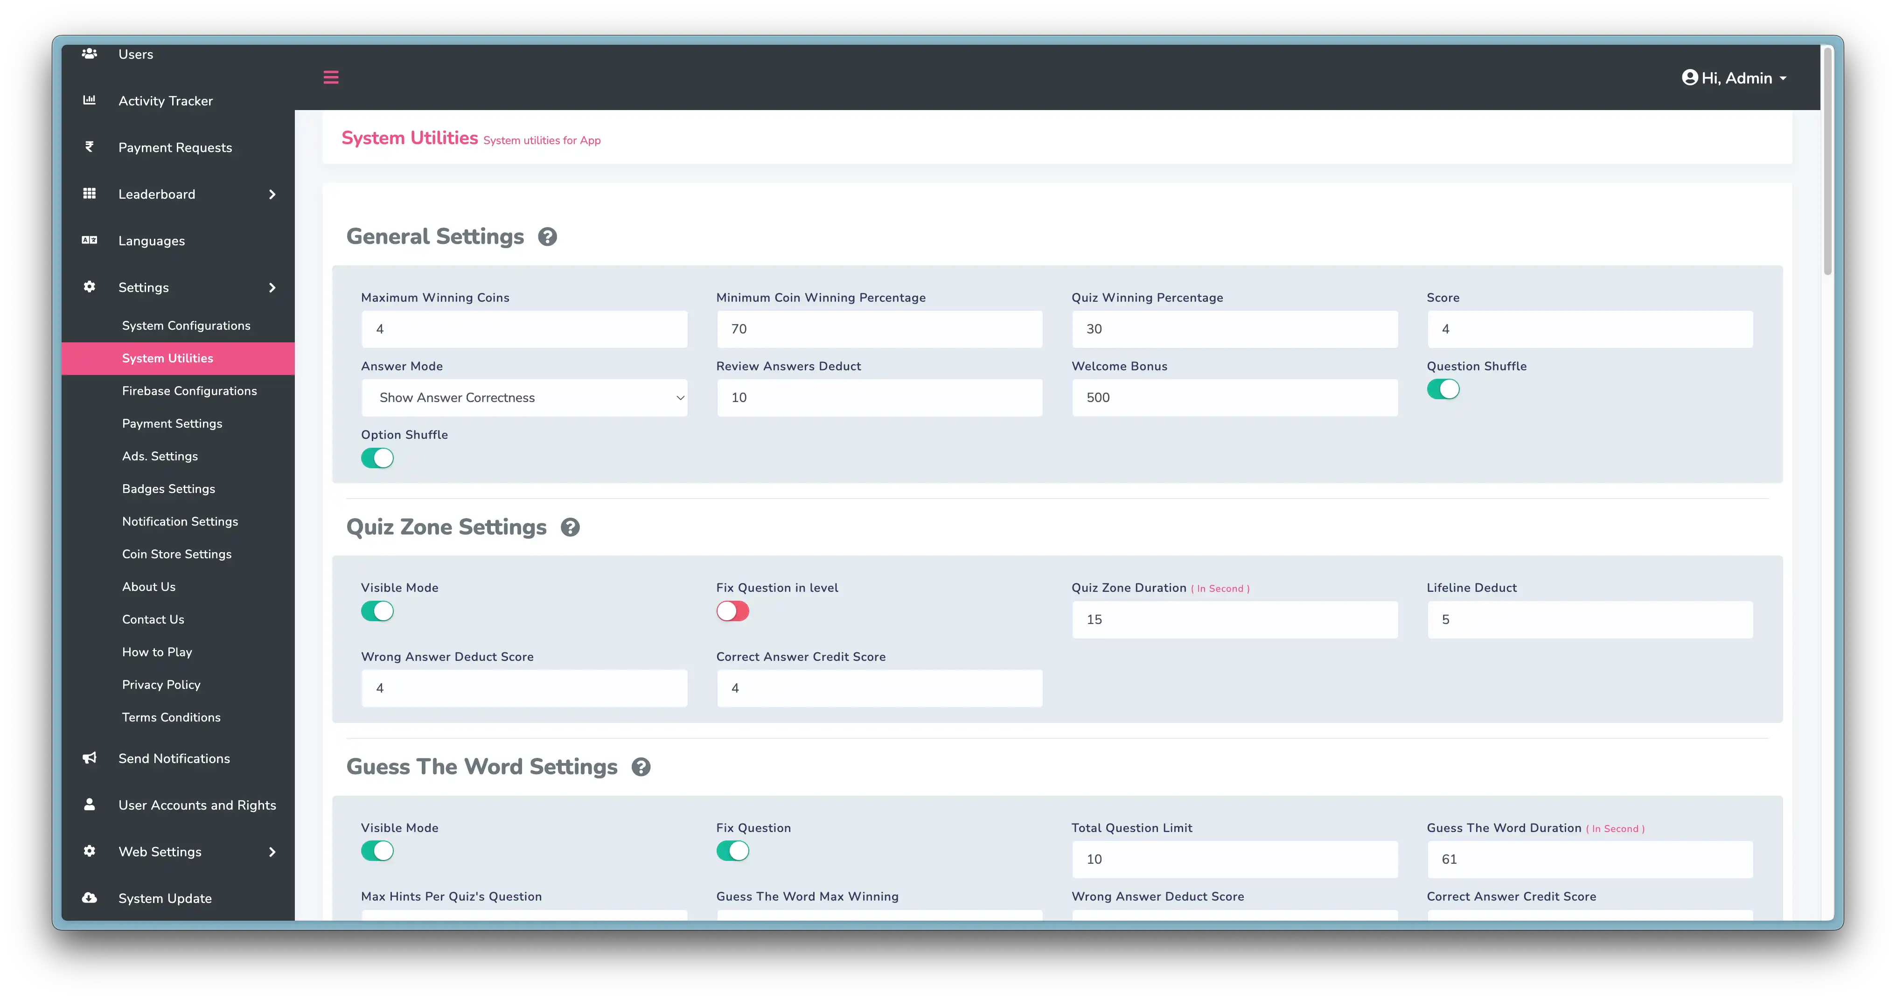Viewport: 1896px width, 999px height.
Task: Click the Guess The Word Settings help icon
Action: tap(641, 767)
